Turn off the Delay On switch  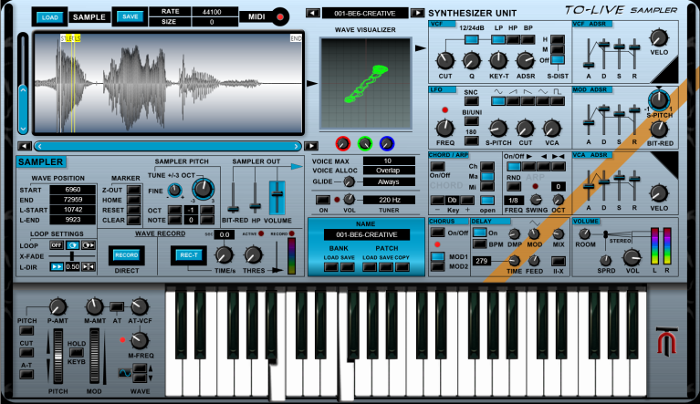click(x=480, y=233)
